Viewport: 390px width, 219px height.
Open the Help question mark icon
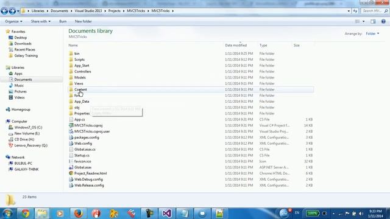[x=383, y=22]
